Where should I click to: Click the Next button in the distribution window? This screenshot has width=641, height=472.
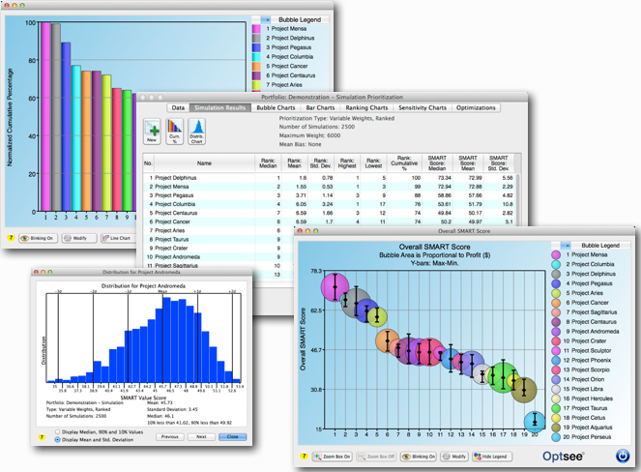click(x=201, y=437)
